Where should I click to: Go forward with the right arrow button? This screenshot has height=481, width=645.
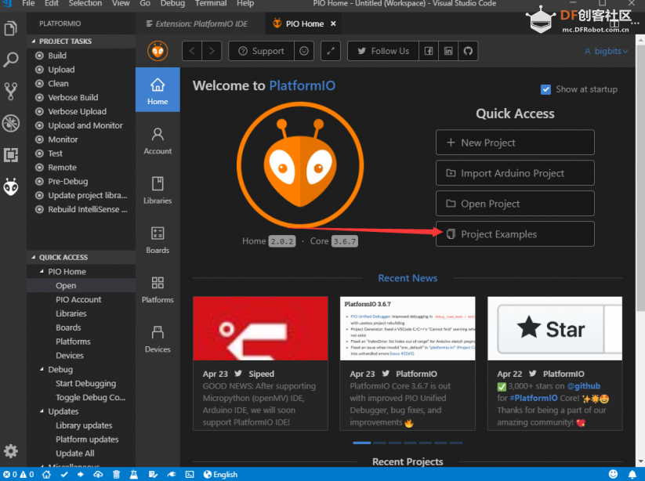(212, 51)
